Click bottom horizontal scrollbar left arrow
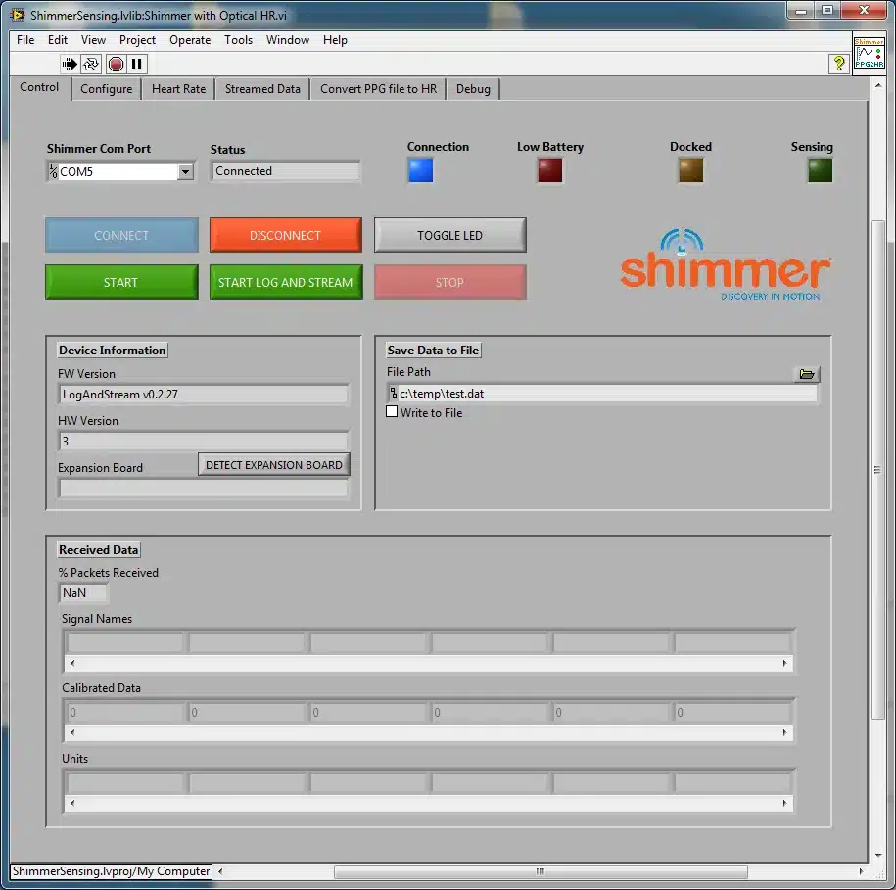Viewport: 896px width, 890px height. [x=220, y=871]
